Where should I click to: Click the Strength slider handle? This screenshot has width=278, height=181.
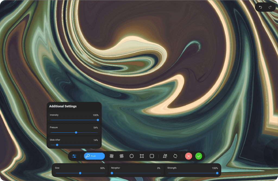[x=217, y=173]
